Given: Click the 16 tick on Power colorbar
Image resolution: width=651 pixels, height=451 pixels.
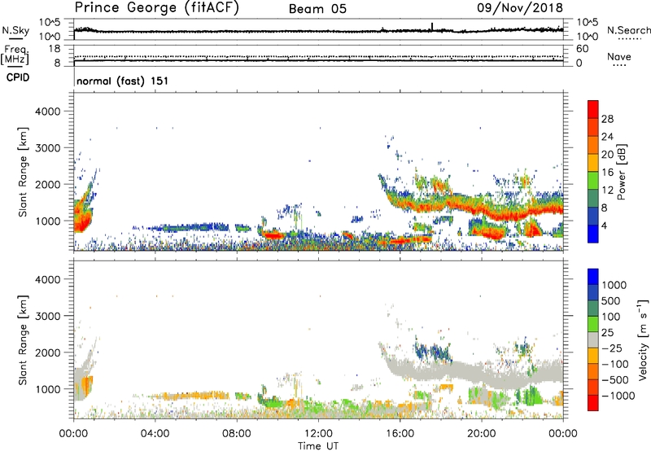Looking at the screenshot, I should [x=607, y=173].
